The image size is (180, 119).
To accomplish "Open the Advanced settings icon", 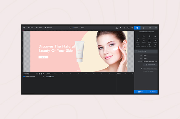I will click(x=138, y=46).
